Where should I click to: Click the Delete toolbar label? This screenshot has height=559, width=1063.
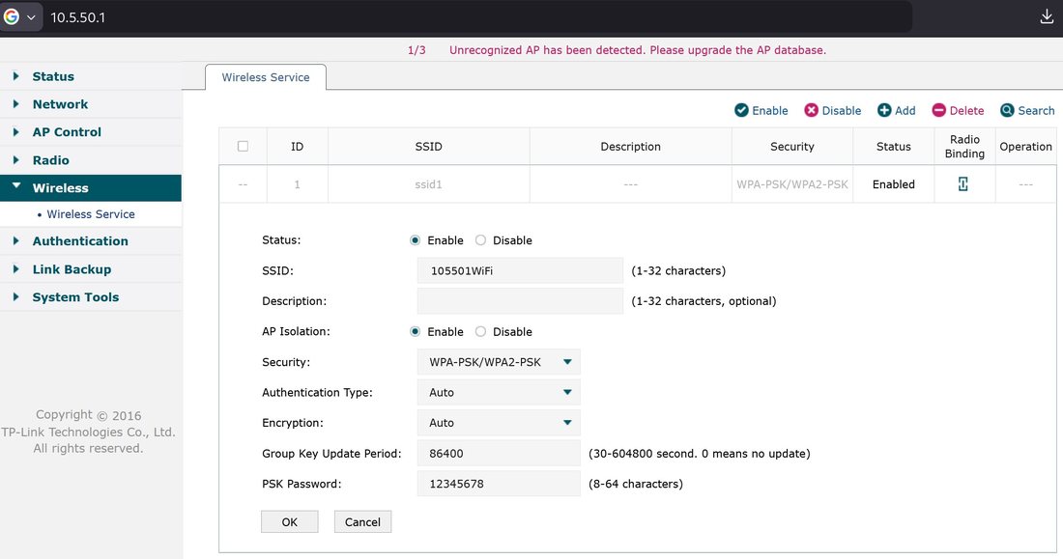point(966,110)
